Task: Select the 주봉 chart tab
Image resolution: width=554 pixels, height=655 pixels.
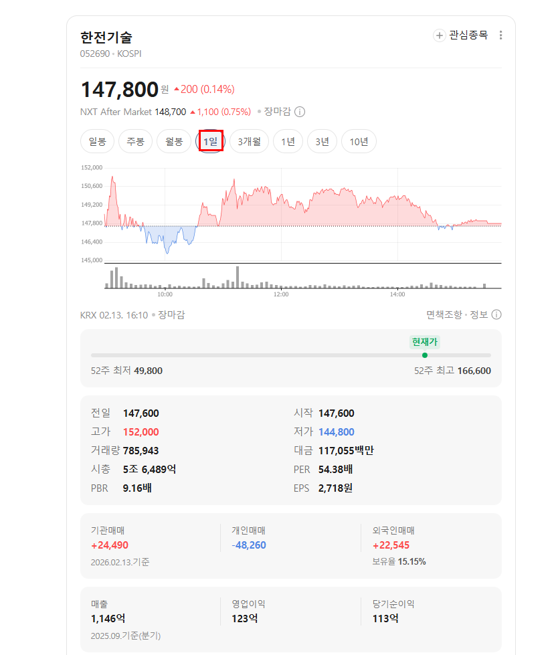Action: click(135, 142)
